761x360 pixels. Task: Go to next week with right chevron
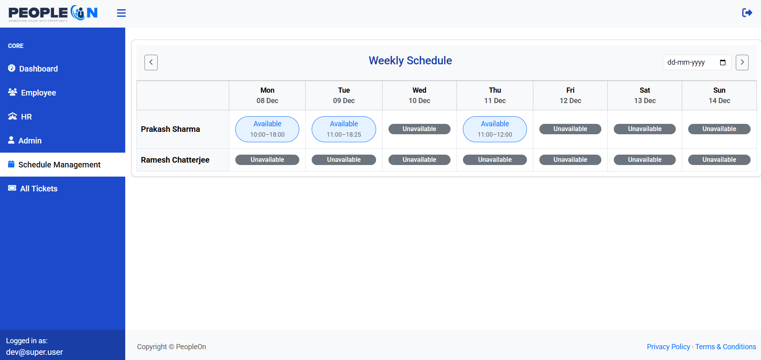(742, 62)
